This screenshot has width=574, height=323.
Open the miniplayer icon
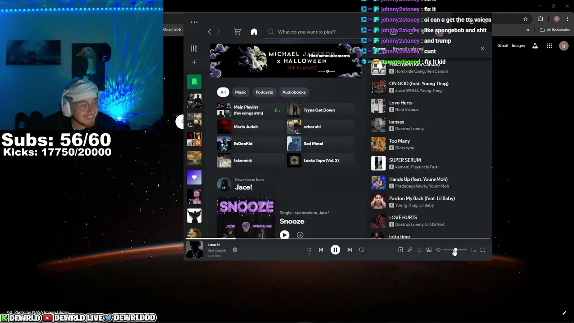[x=474, y=250]
